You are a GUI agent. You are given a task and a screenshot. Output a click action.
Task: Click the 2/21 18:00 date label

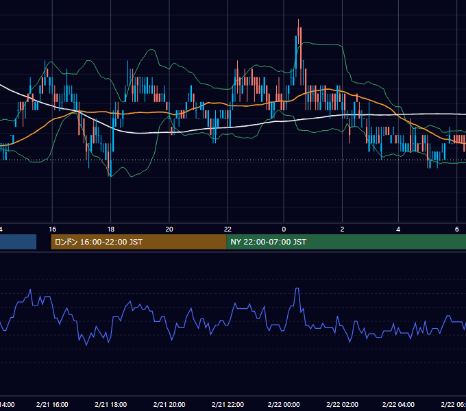110,404
